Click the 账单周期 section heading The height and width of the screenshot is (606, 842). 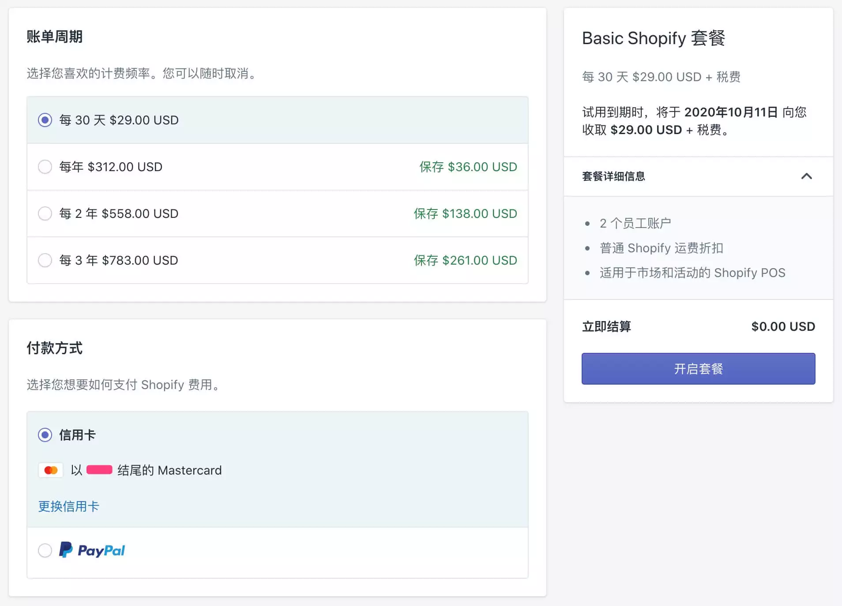55,37
